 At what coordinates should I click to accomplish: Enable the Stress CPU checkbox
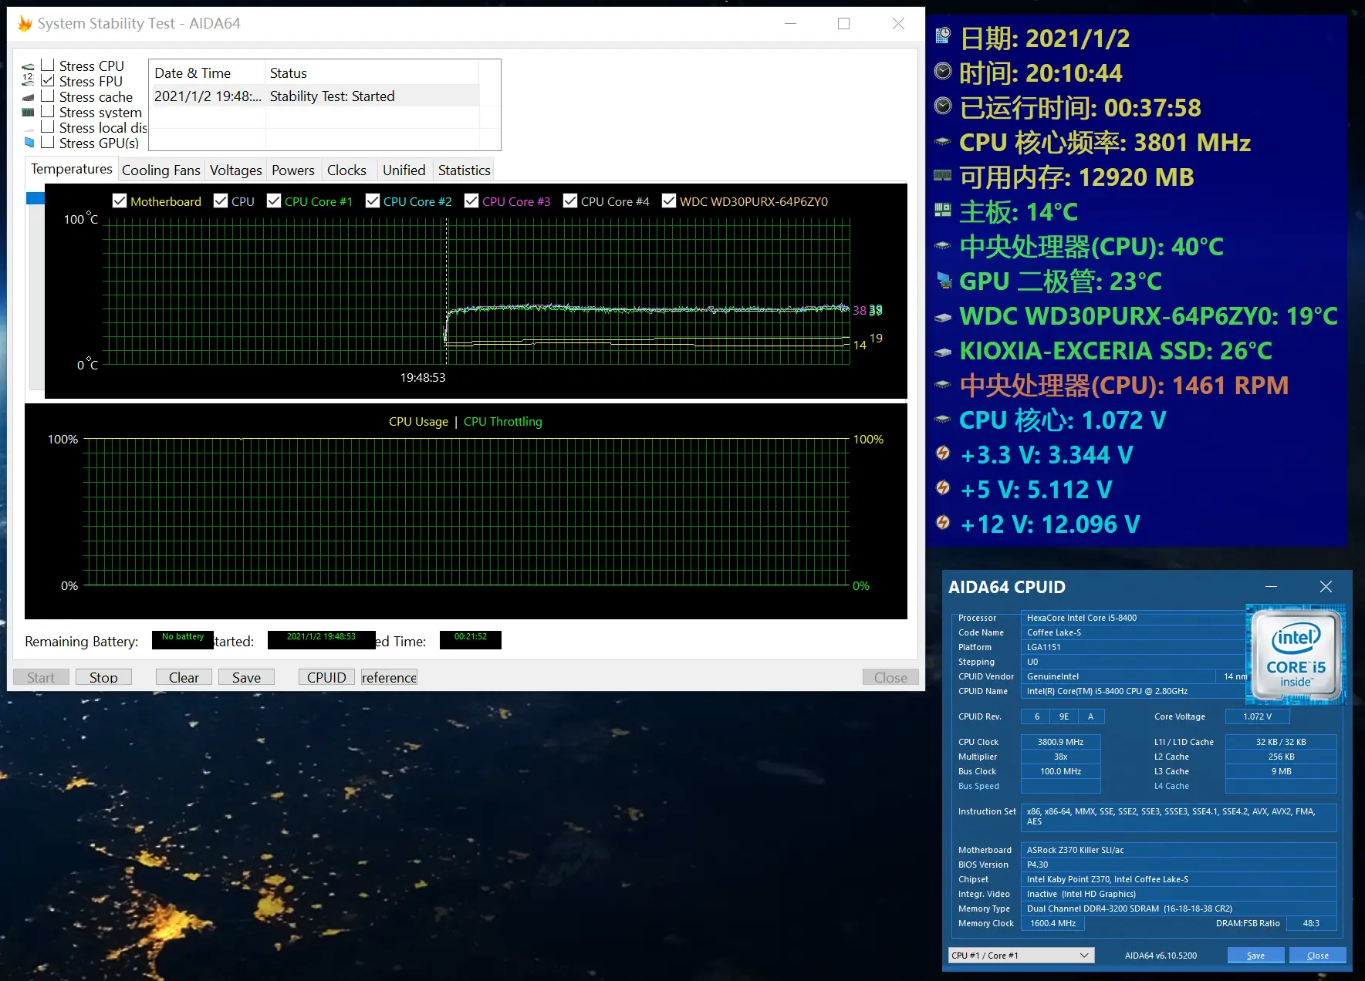coord(48,66)
